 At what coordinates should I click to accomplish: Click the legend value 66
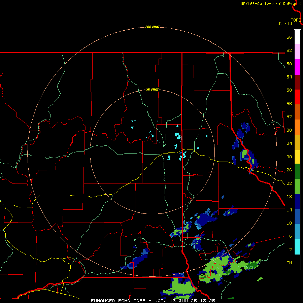289,37
